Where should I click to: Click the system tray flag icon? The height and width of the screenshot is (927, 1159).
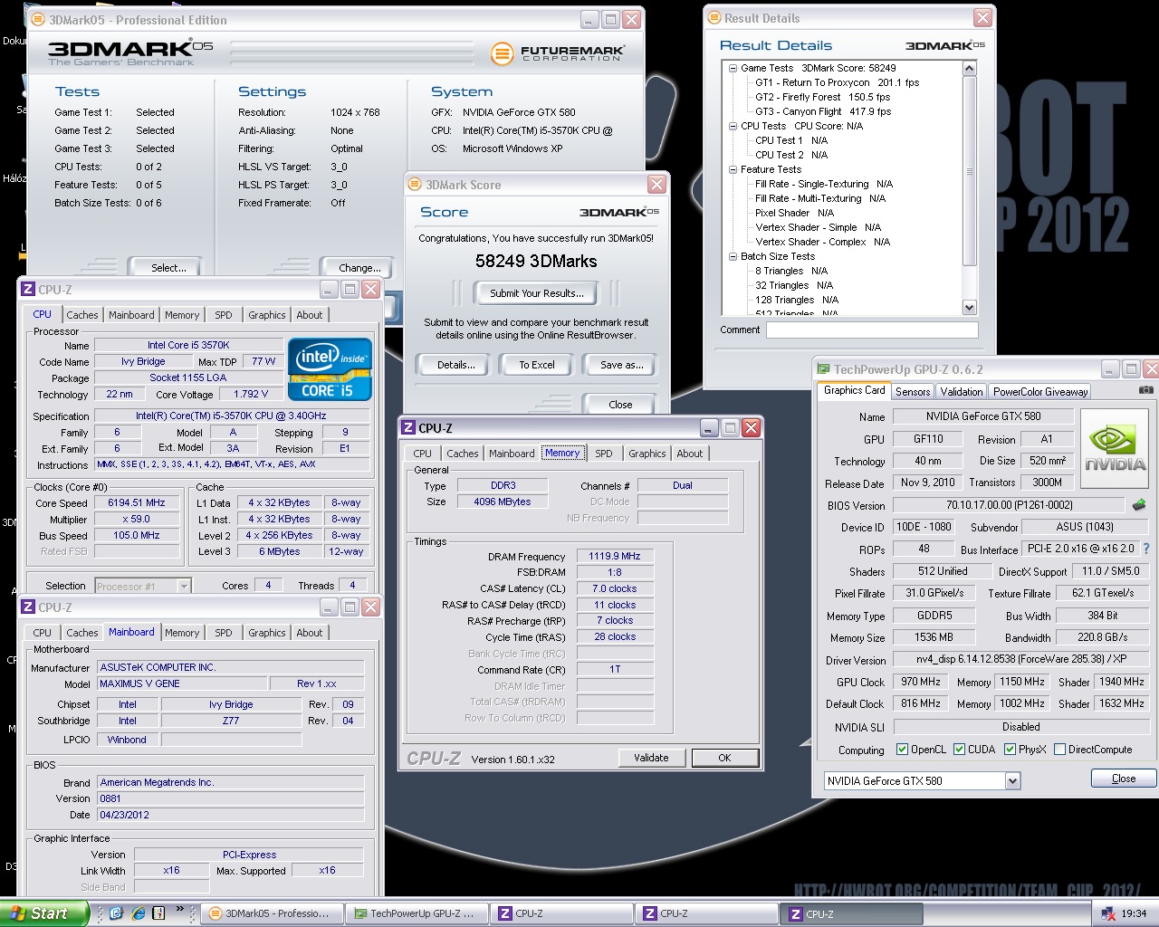(x=1108, y=913)
